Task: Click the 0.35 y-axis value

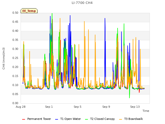Action: 15,40
